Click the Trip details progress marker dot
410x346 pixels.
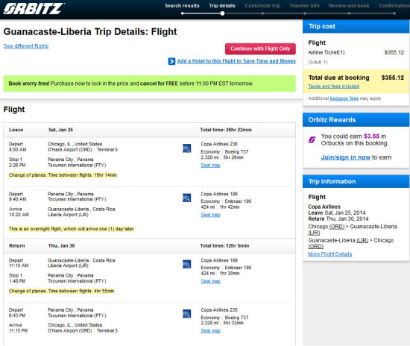[x=222, y=13]
